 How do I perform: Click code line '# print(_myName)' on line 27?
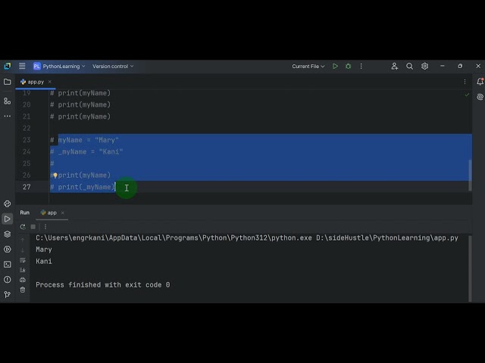tap(83, 187)
